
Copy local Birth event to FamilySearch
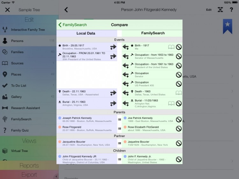pyautogui.click(x=113, y=47)
